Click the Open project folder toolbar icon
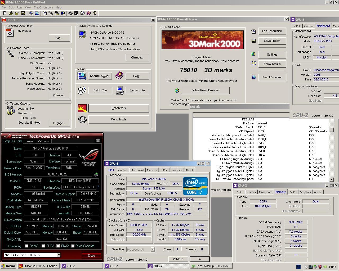This screenshot has height=271, width=339. [11, 13]
